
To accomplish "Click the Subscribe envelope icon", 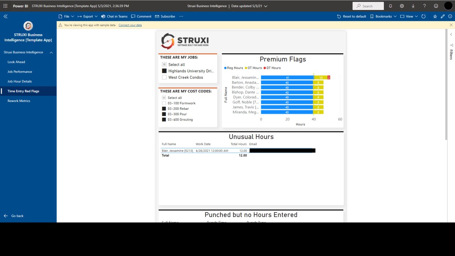I will coord(157,16).
